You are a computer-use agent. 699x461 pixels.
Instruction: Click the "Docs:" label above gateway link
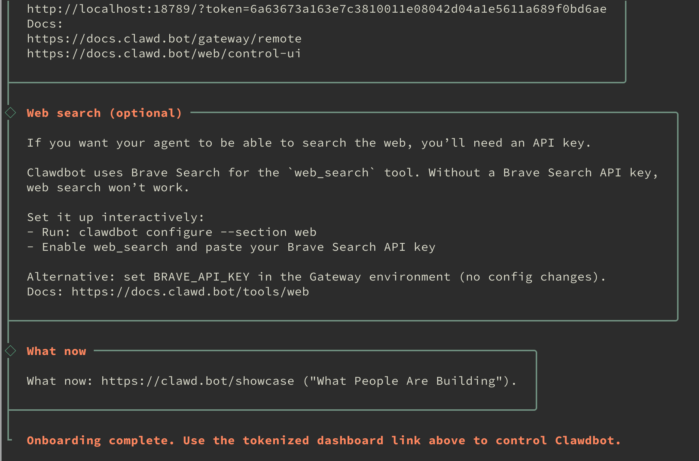click(45, 24)
